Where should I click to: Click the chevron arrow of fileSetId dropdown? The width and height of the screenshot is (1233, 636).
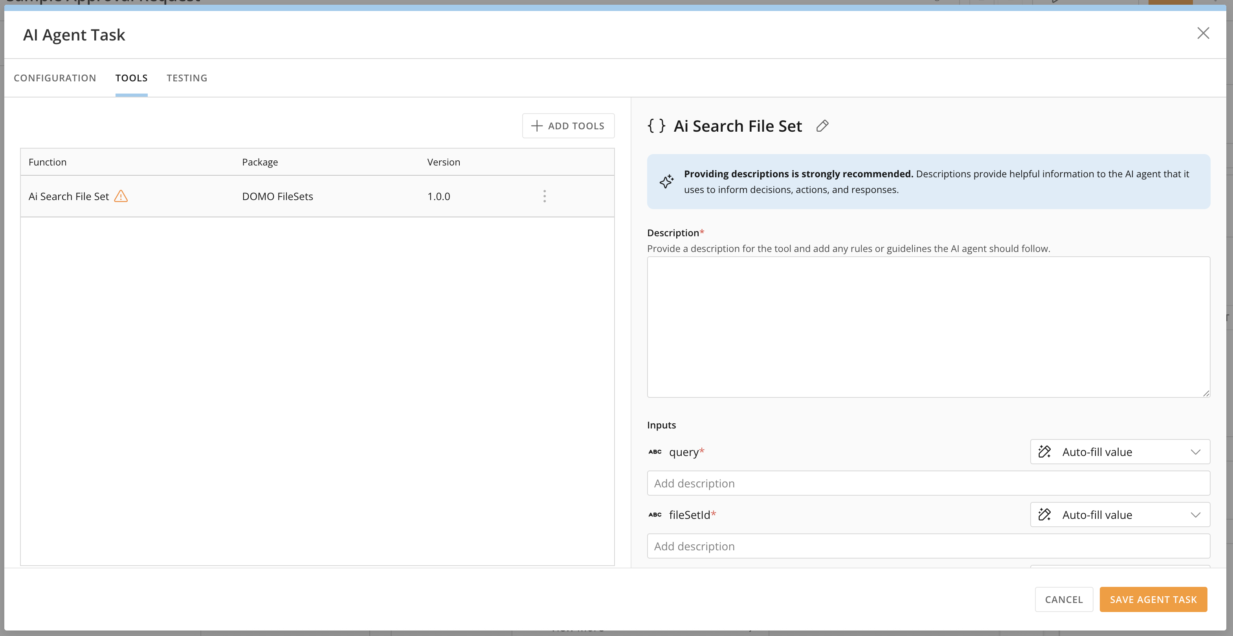pos(1195,515)
